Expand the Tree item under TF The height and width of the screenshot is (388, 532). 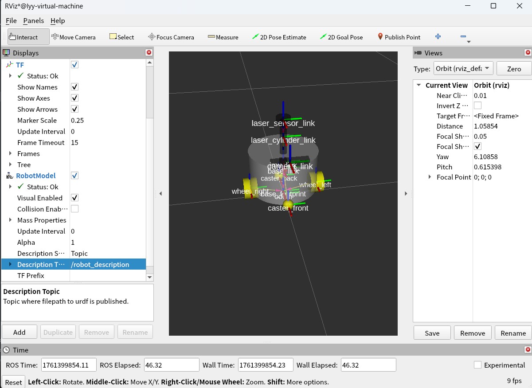coord(10,165)
